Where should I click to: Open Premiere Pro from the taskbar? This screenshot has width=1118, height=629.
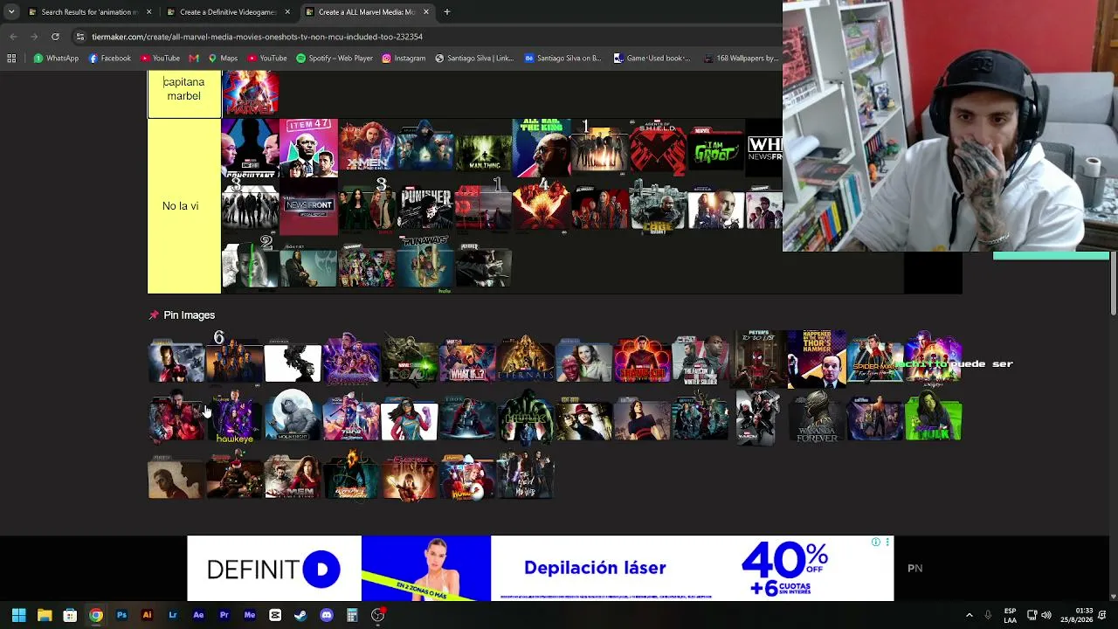coord(224,615)
